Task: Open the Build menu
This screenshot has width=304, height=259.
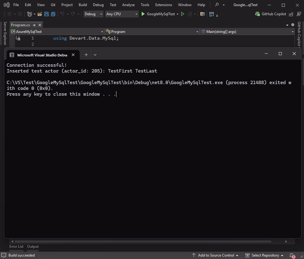Action: (83, 5)
